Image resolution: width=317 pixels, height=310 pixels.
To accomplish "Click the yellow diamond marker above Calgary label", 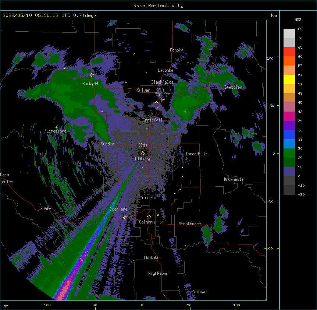I will [x=149, y=217].
